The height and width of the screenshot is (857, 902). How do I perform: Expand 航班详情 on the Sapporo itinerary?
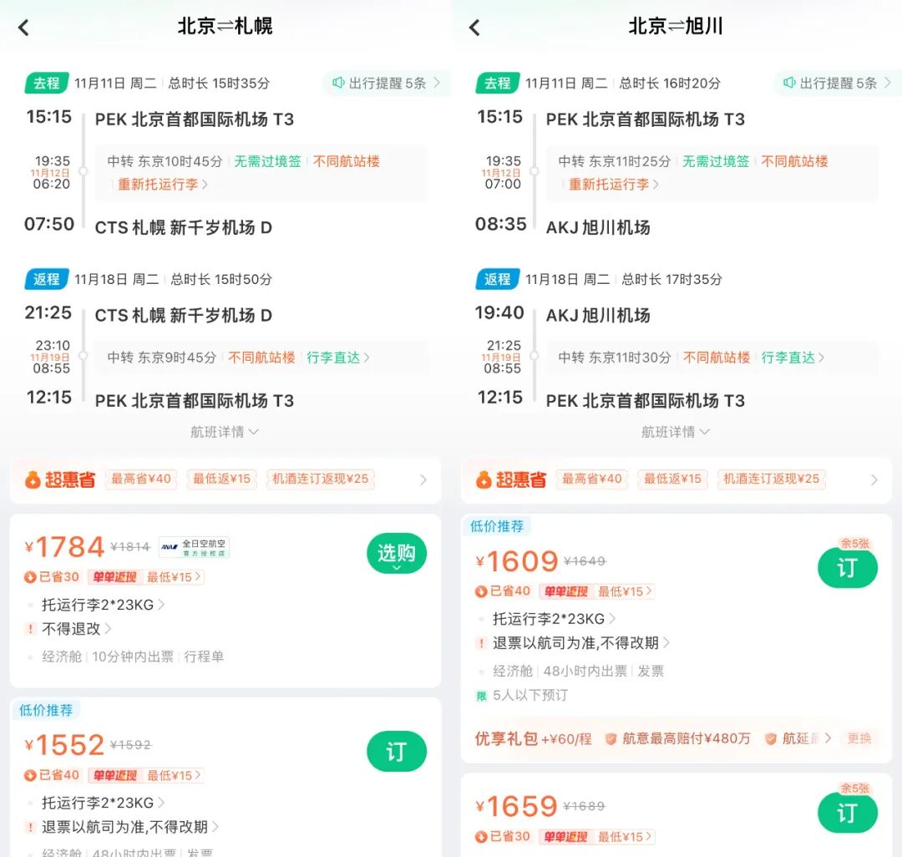225,432
